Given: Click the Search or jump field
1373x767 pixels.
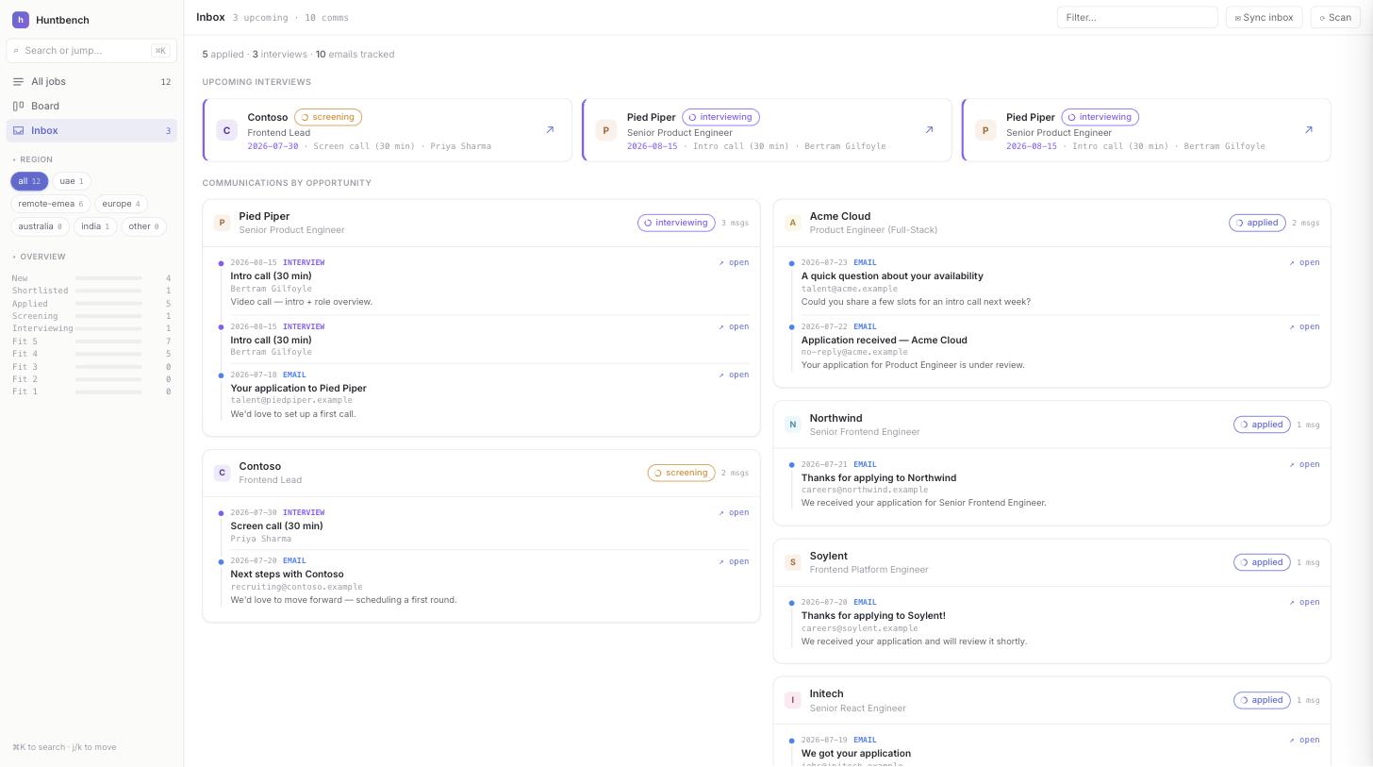Looking at the screenshot, I should point(91,51).
